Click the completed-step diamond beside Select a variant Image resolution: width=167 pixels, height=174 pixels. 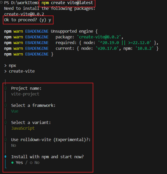(5, 122)
